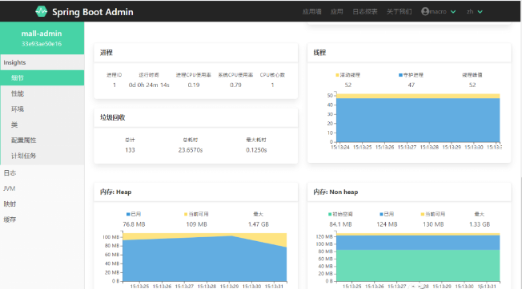
Task: Select 类 in the sidebar
Action: [42, 125]
